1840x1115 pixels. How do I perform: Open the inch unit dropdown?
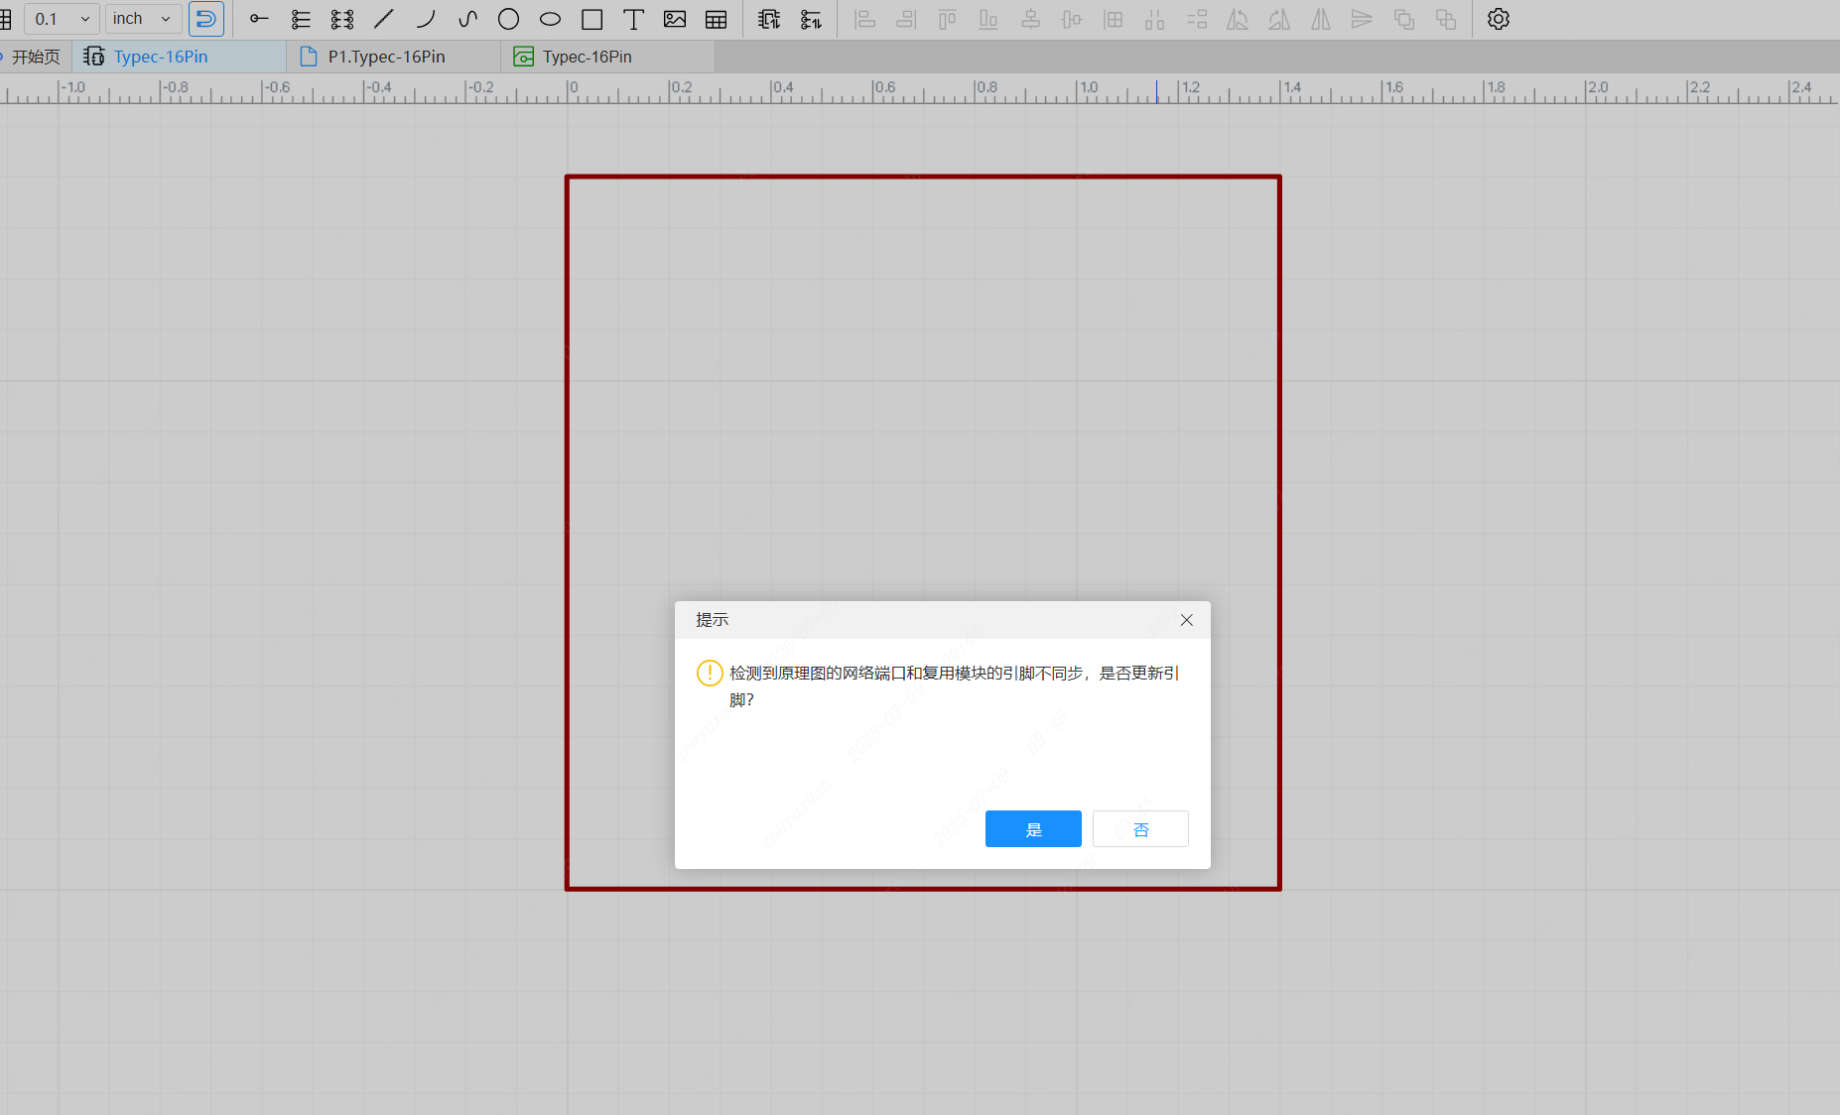[x=143, y=19]
